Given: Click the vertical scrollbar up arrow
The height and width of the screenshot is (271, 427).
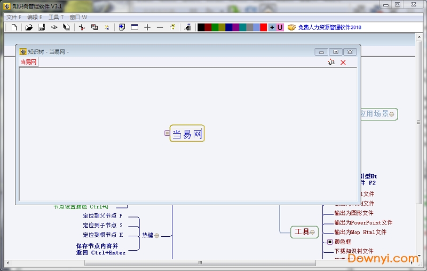Looking at the screenshot, I should [419, 37].
